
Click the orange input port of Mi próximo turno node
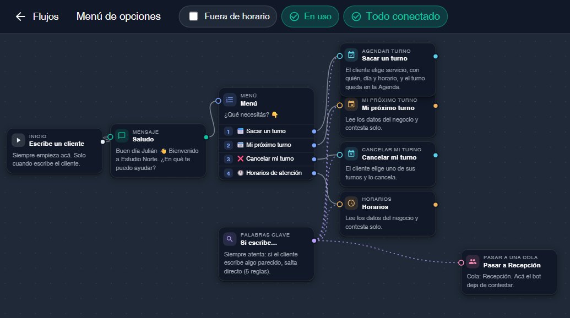[x=340, y=105]
